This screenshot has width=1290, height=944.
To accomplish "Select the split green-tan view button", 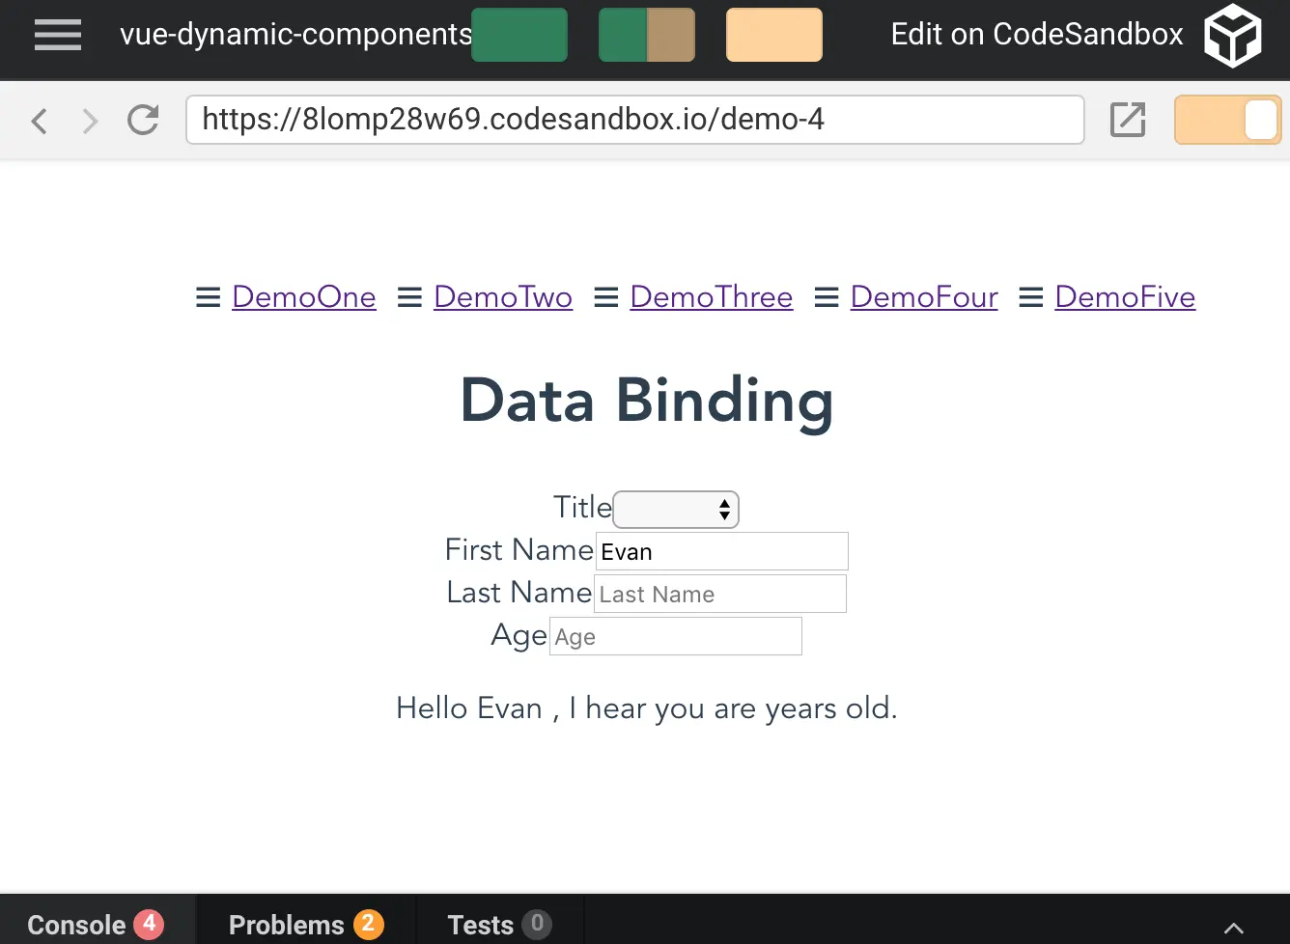I will coord(647,35).
